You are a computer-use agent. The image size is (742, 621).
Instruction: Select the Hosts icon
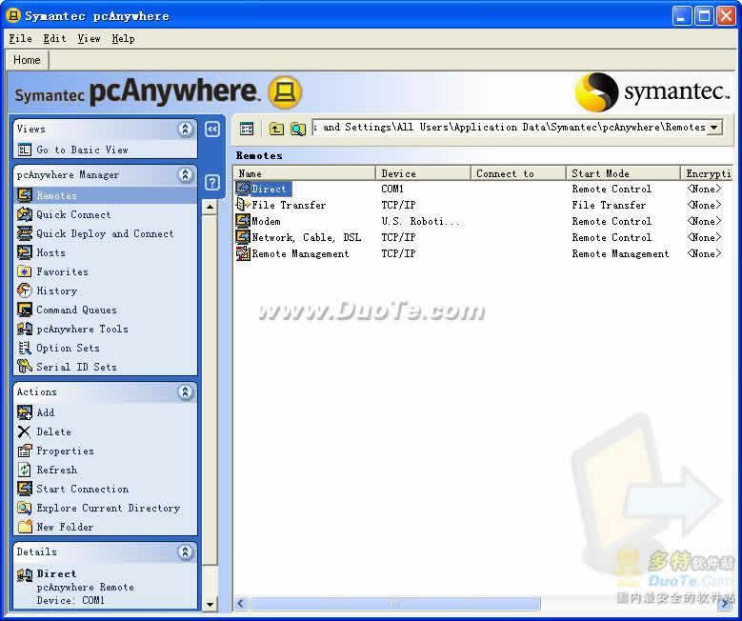point(25,252)
